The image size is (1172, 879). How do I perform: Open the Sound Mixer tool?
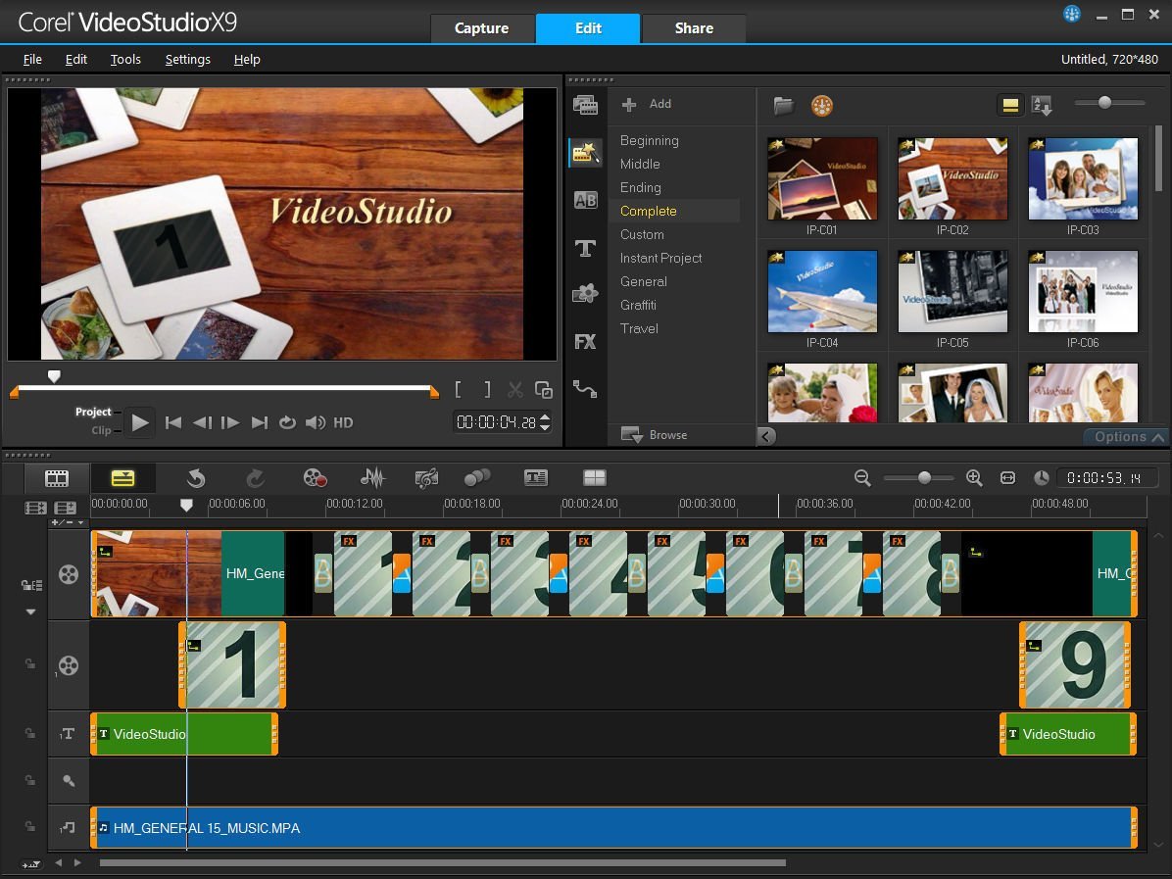pyautogui.click(x=372, y=477)
